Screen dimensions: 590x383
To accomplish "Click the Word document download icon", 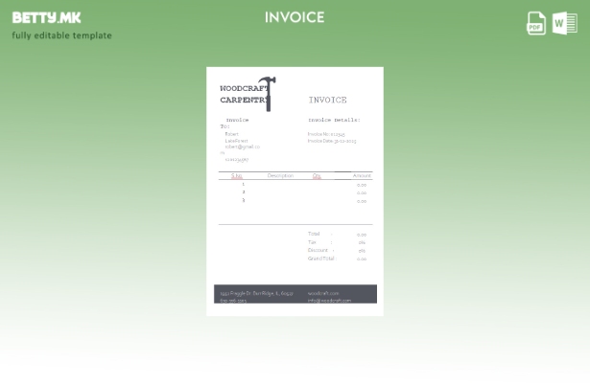I will tap(565, 24).
